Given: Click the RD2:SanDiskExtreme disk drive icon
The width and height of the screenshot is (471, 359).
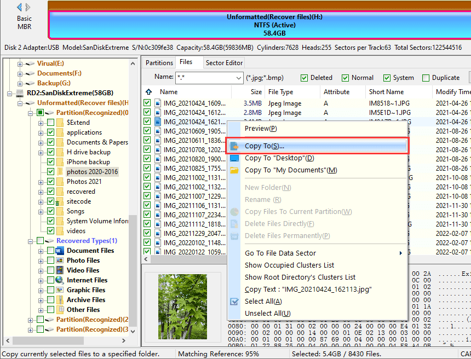Looking at the screenshot, I should [20, 93].
